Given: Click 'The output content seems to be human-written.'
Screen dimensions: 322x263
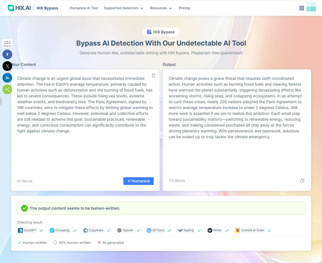Looking at the screenshot, I should point(75,208).
